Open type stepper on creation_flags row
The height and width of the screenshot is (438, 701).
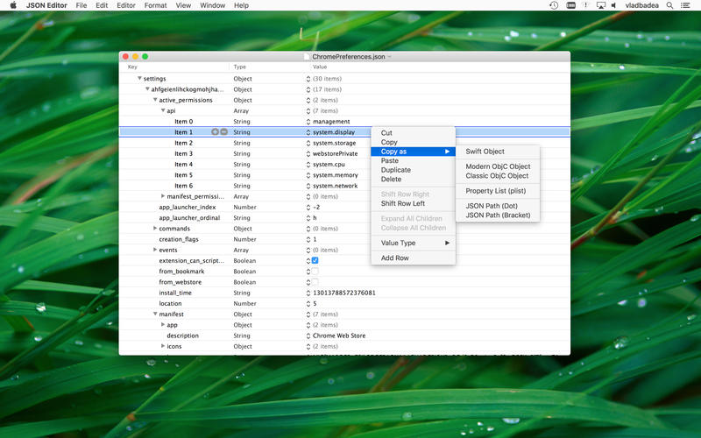(x=308, y=239)
